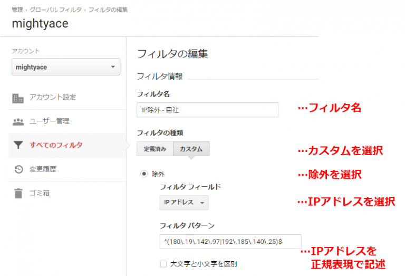The height and width of the screenshot is (276, 405).
Task: Click the people icon for user management
Action: (18, 121)
